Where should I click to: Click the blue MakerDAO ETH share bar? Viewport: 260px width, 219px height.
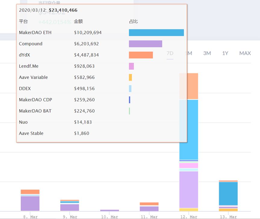coord(156,33)
